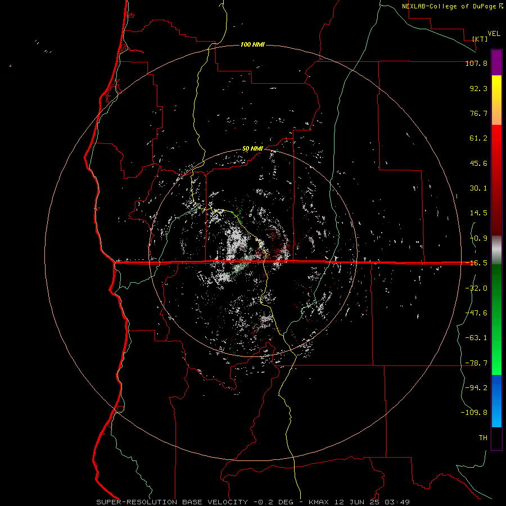The image size is (506, 506).
Task: Click the [KT] units label
Action: pyautogui.click(x=480, y=39)
